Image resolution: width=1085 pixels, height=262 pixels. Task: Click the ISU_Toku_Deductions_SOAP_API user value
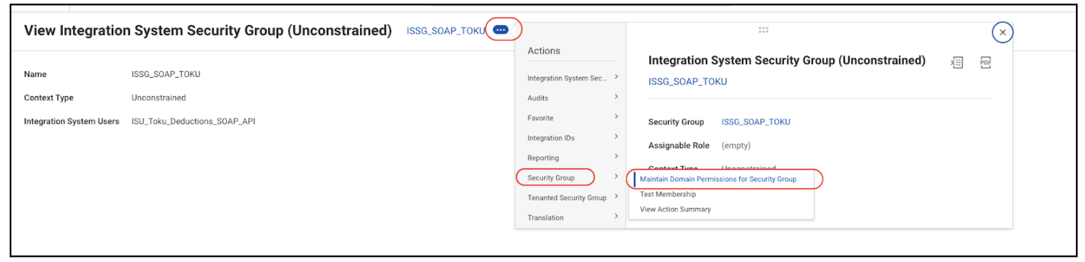193,121
